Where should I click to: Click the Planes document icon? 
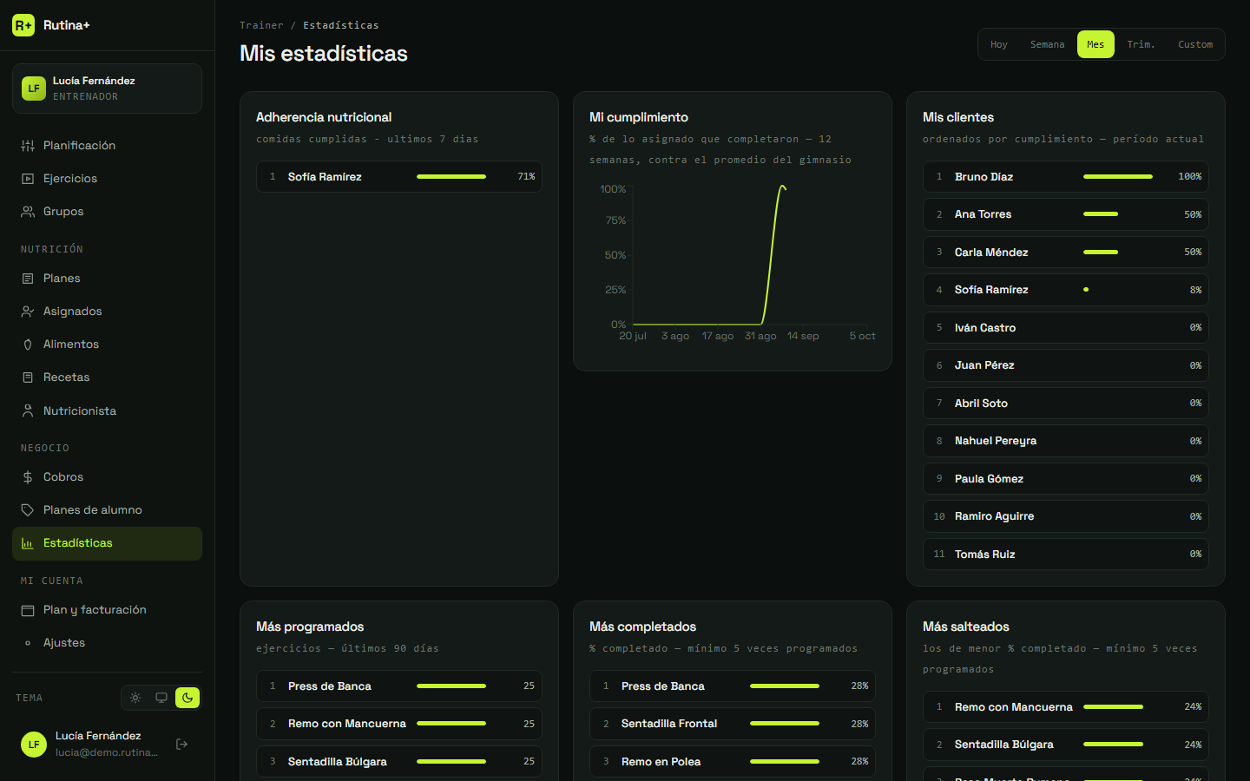pyautogui.click(x=28, y=279)
